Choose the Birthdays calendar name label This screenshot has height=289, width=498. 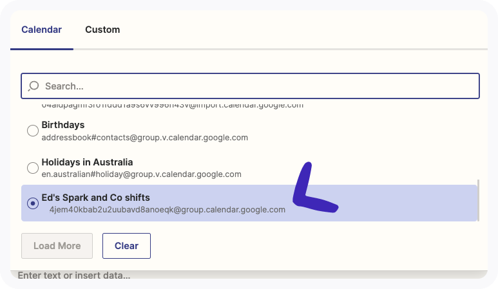point(63,125)
